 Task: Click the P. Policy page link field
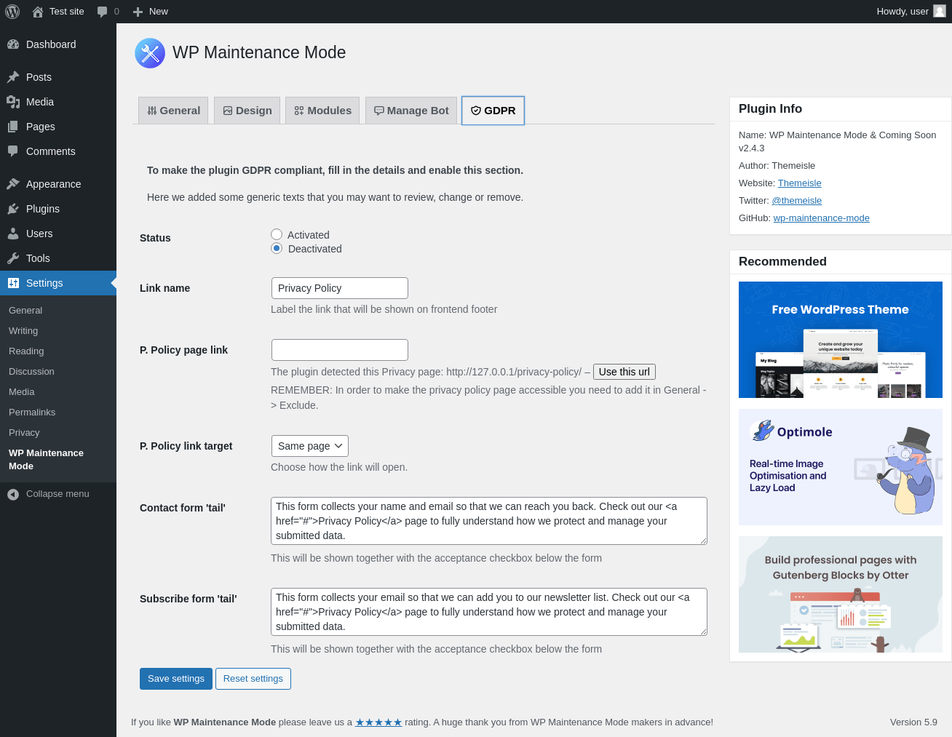pyautogui.click(x=340, y=350)
